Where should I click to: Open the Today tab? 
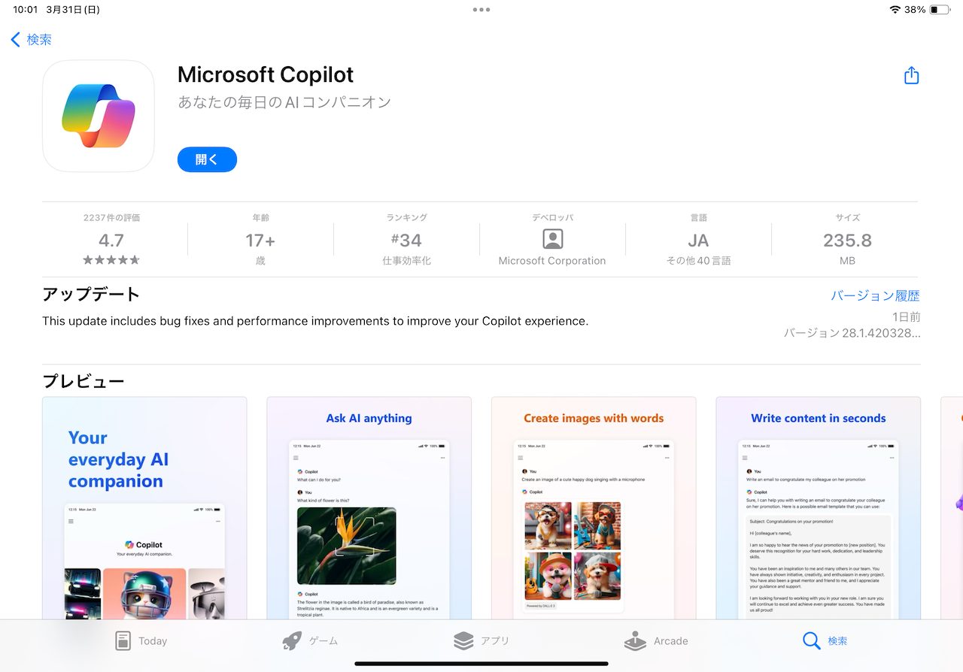141,641
